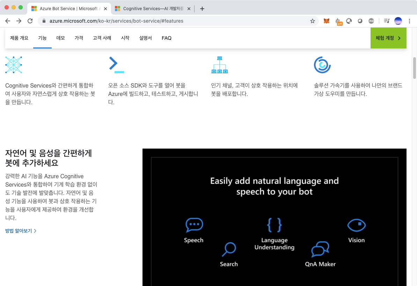Click the Search magnifier icon in video
This screenshot has width=417, height=286.
[x=229, y=249]
